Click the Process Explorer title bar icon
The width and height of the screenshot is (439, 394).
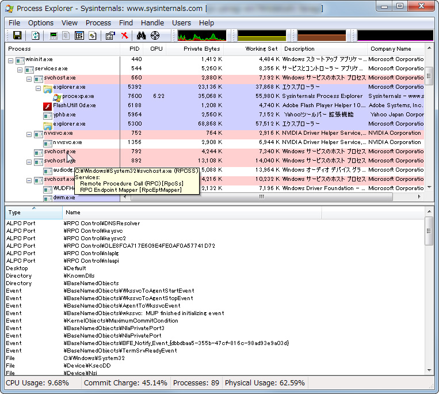click(x=9, y=9)
